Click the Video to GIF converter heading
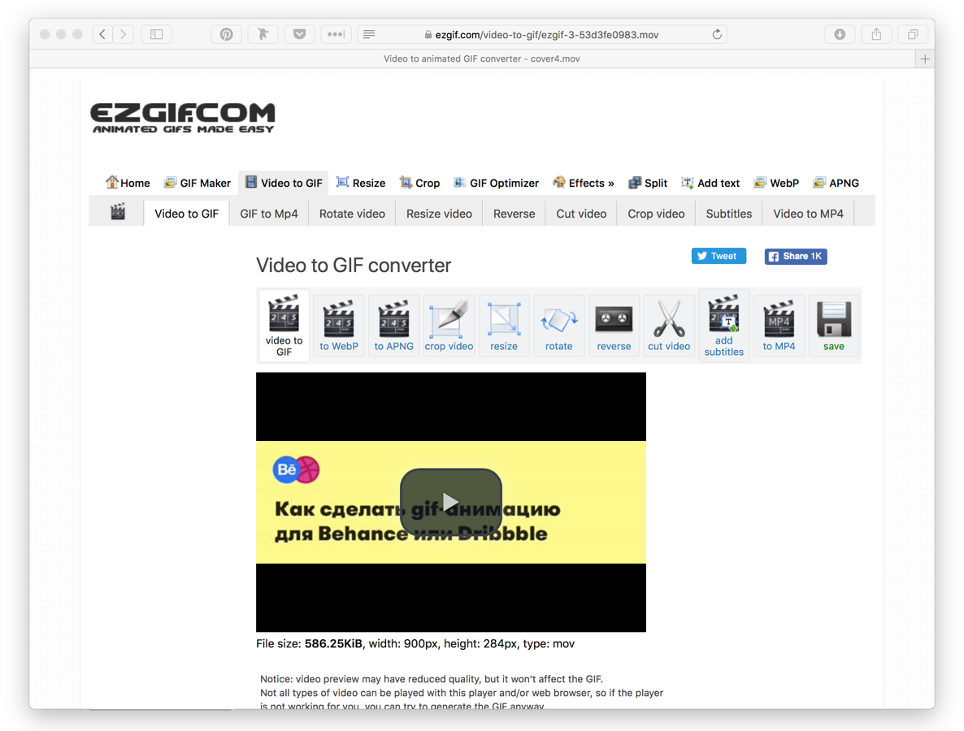 click(354, 266)
